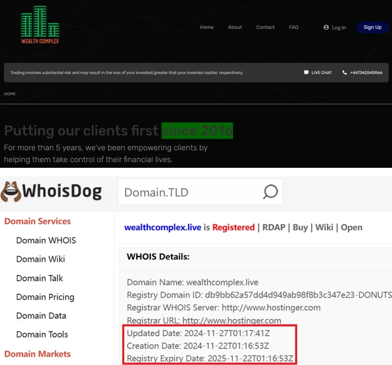Click the Creation Date line

click(x=198, y=346)
